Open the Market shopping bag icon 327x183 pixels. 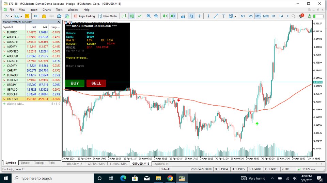[44, 16]
